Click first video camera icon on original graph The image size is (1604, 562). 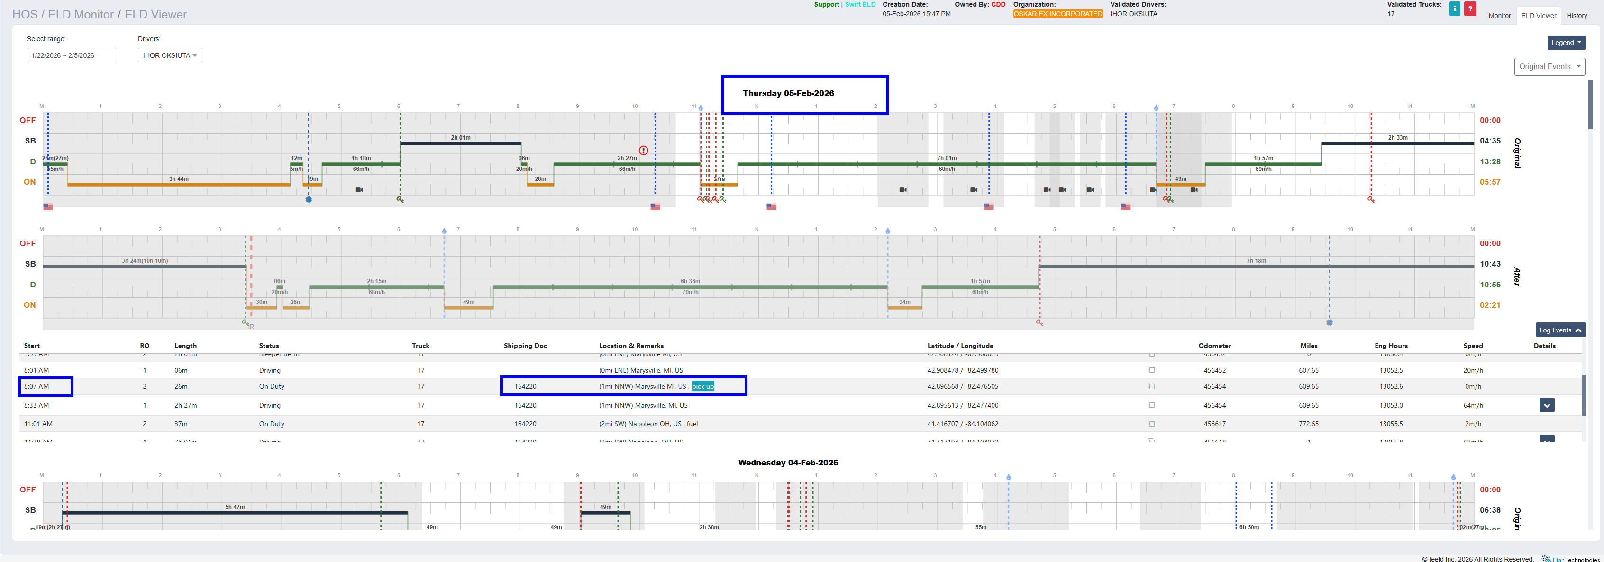click(359, 189)
